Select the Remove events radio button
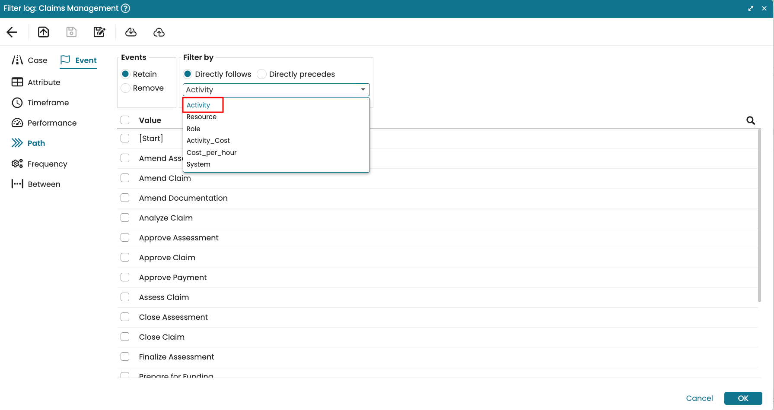This screenshot has width=774, height=410. [126, 88]
